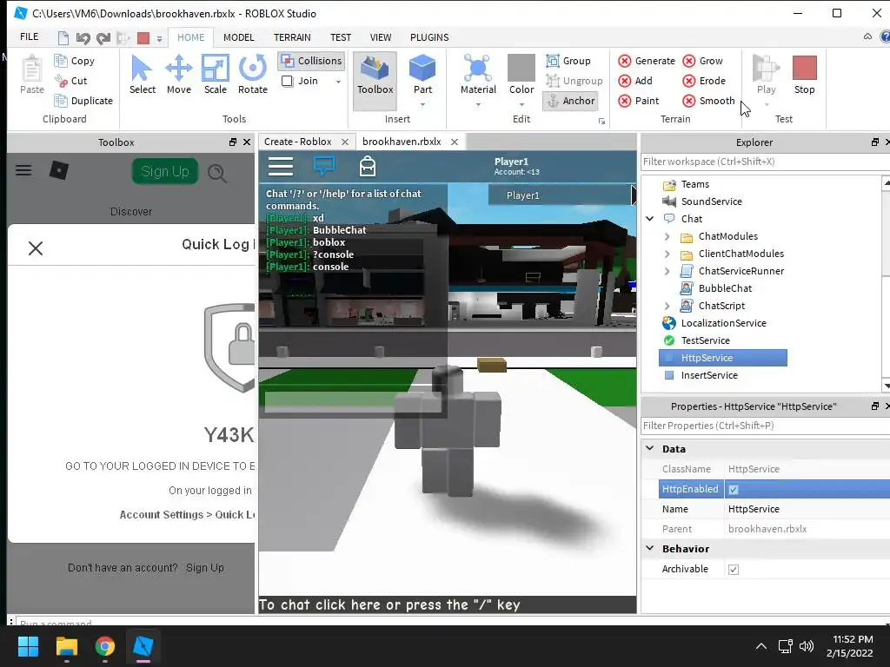This screenshot has width=890, height=667.
Task: Expand the ClientChatModules folder
Action: (x=667, y=254)
